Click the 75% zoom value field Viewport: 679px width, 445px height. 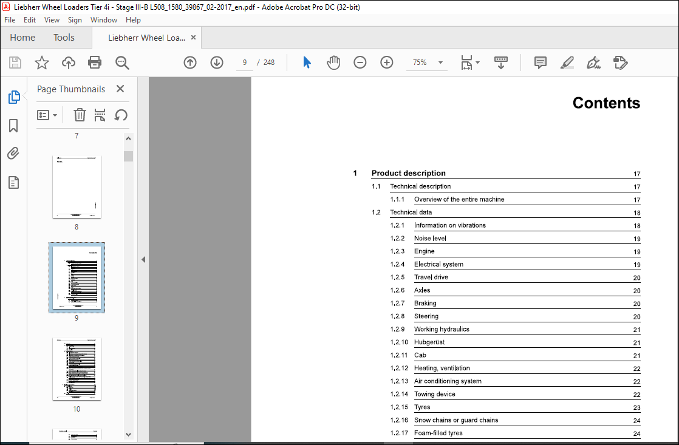(420, 63)
